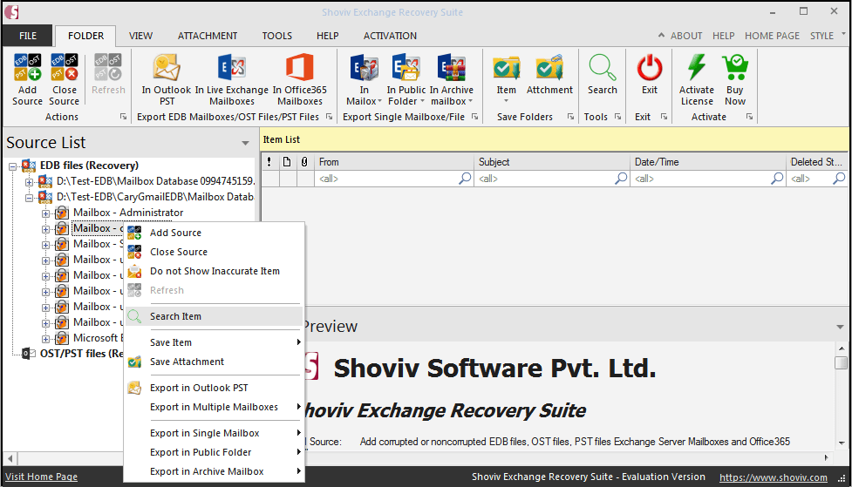Click the Add Source ribbon icon

pyautogui.click(x=27, y=67)
